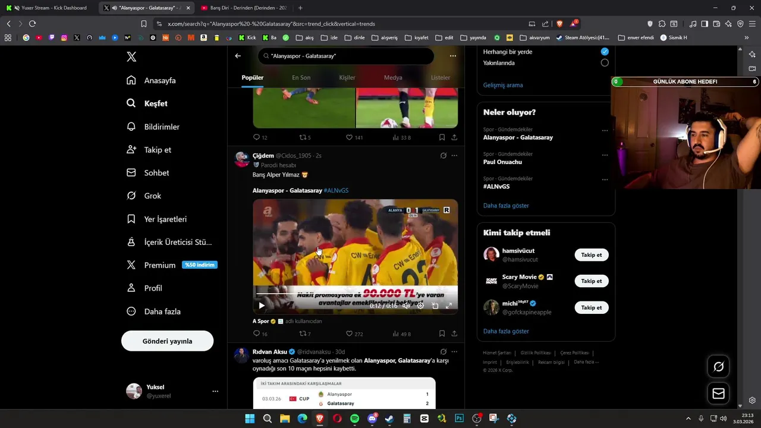
Task: Like the top post with 141 likes
Action: tap(354, 137)
